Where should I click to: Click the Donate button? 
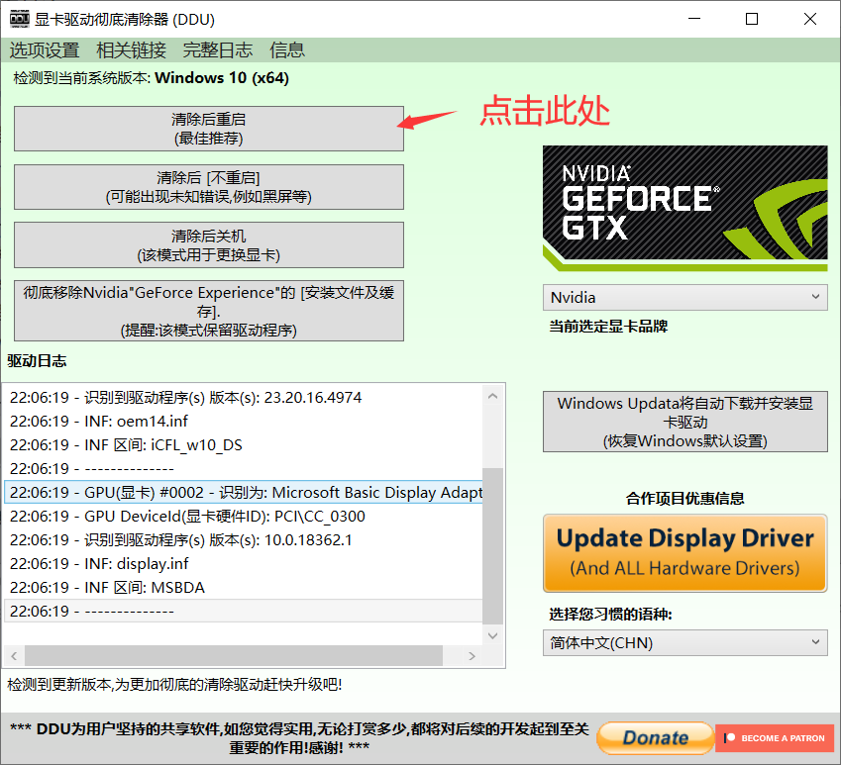pyautogui.click(x=656, y=737)
